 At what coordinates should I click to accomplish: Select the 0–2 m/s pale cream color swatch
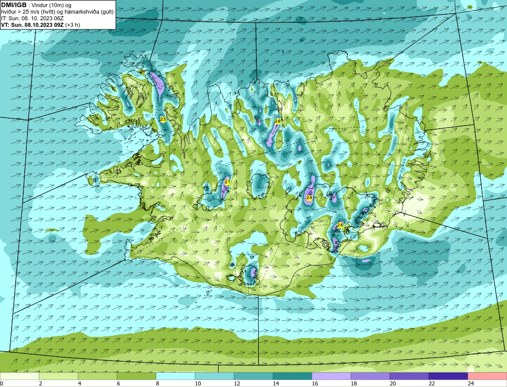pos(19,376)
